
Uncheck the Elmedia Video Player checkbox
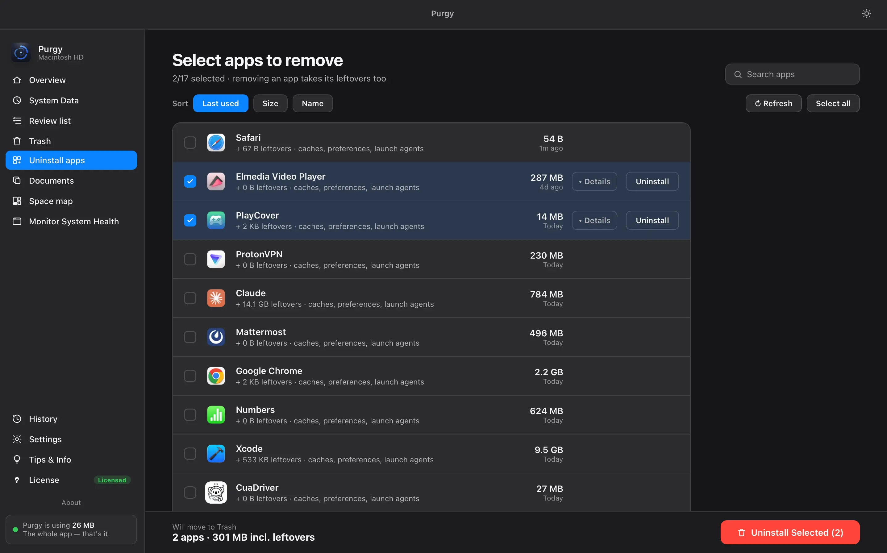pos(190,181)
